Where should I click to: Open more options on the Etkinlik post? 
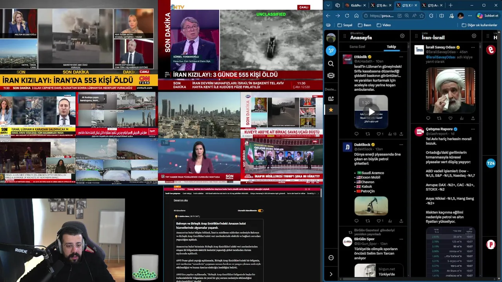click(401, 57)
